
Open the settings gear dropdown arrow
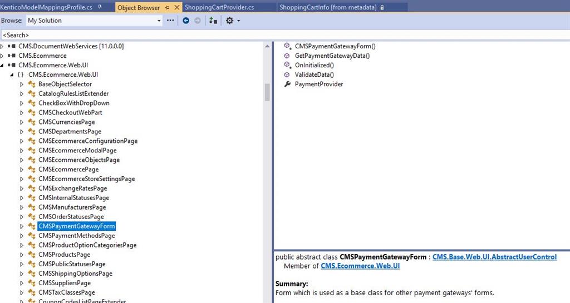238,21
